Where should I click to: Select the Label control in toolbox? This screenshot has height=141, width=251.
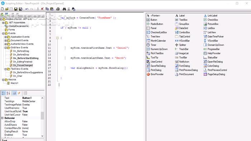click(180, 15)
